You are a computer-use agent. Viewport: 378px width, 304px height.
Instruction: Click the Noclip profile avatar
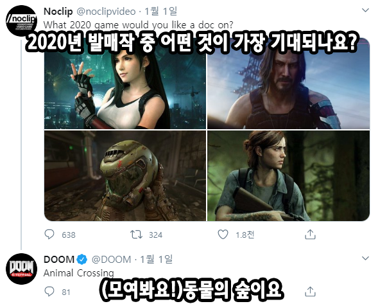[21, 21]
